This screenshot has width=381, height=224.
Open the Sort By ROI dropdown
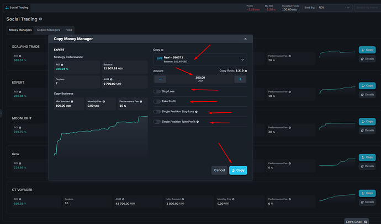[x=334, y=8]
